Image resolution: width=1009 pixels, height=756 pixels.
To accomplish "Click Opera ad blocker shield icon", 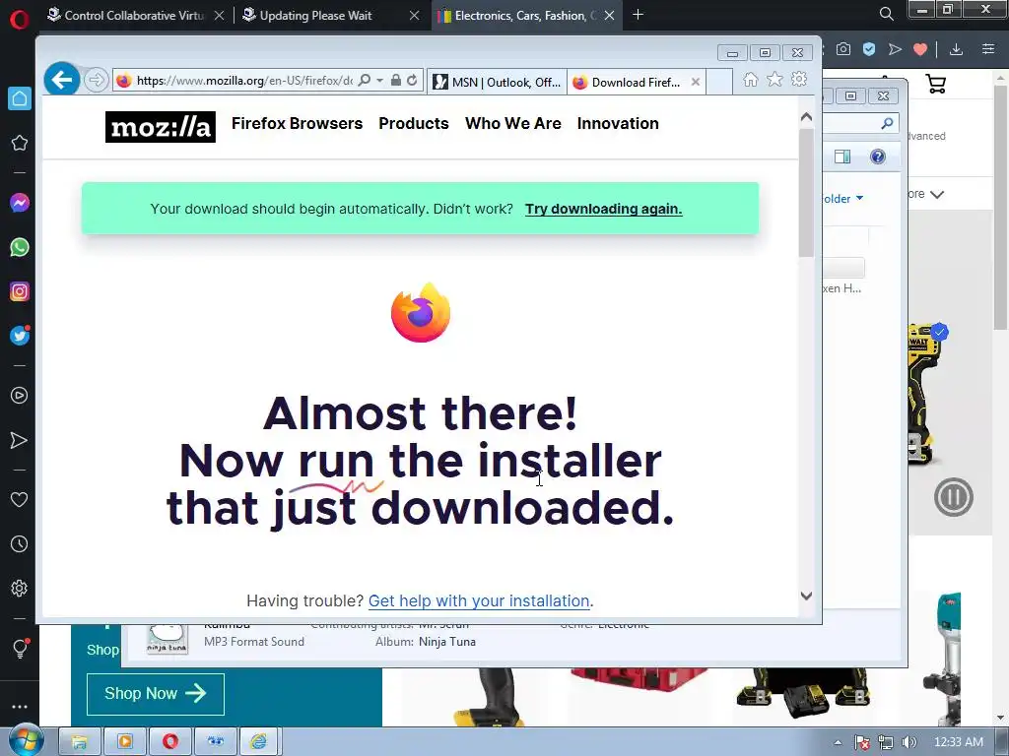I will tap(869, 49).
